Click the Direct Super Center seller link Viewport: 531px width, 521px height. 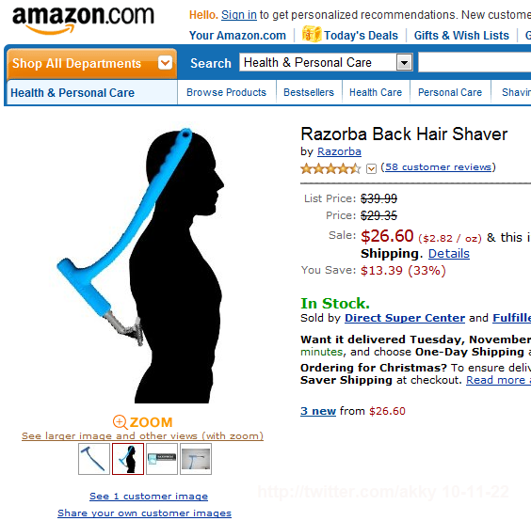[x=405, y=318]
